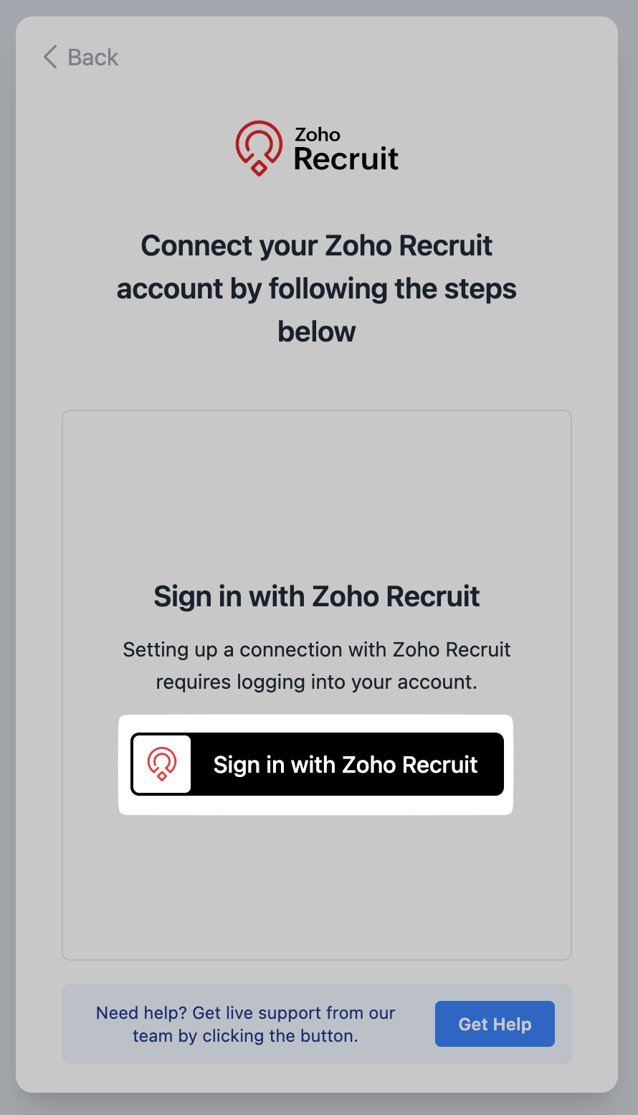
Task: Click "team by clicking the button." text
Action: point(245,1036)
